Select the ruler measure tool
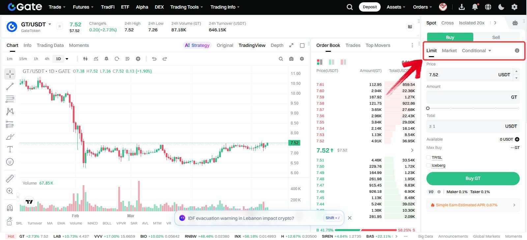 10,178
